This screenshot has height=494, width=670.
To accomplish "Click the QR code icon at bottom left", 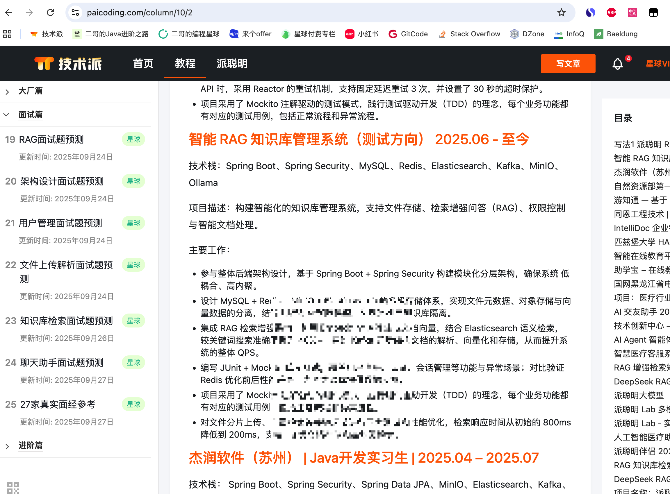I will pos(13,487).
